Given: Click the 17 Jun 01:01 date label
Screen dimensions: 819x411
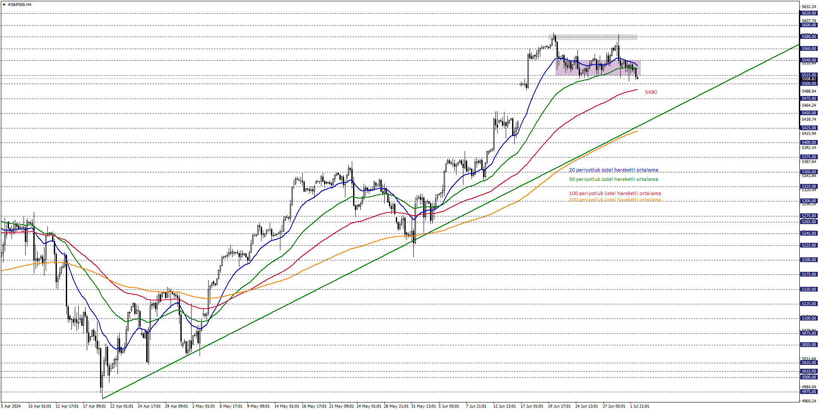Looking at the screenshot, I should click(x=532, y=406).
